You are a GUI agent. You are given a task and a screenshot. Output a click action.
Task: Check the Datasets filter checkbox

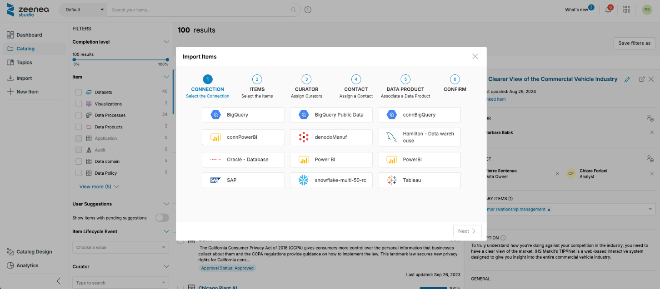coord(79,92)
